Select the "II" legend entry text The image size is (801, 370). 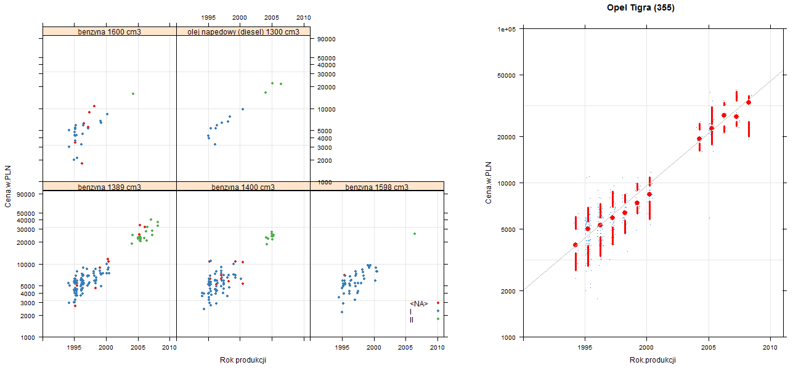pyautogui.click(x=412, y=319)
